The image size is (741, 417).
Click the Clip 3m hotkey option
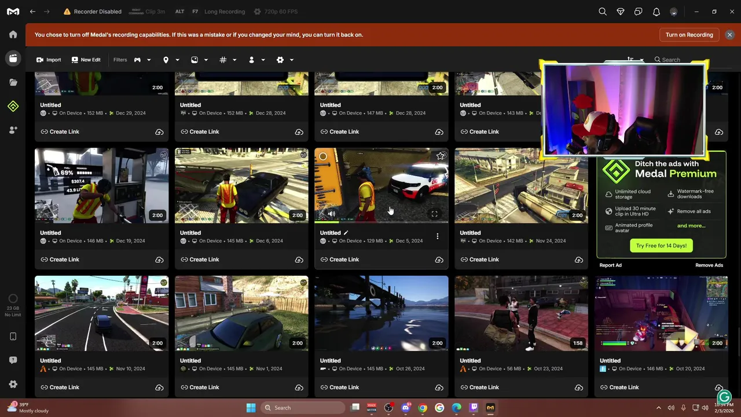coord(148,12)
